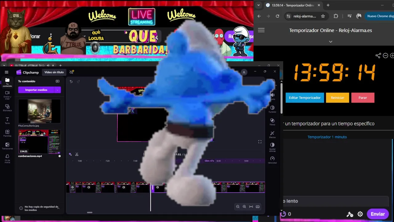Click the 9:00 mark on timeline ruler

click(246, 161)
